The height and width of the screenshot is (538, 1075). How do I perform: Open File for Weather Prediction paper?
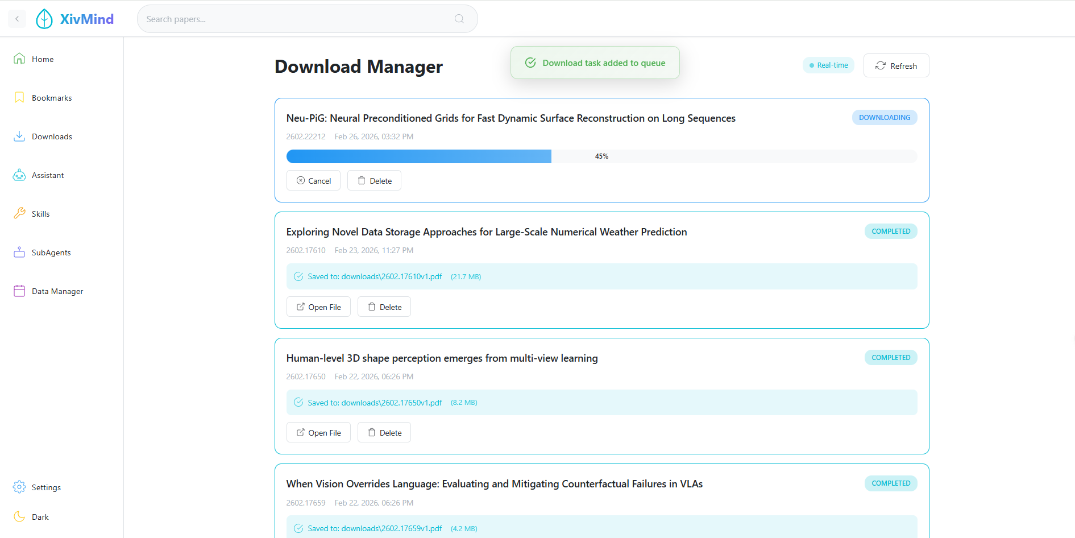pos(318,307)
